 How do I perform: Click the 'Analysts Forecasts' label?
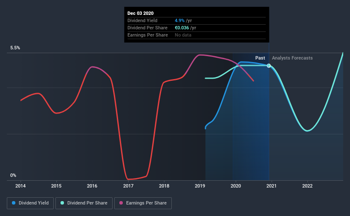pyautogui.click(x=292, y=58)
